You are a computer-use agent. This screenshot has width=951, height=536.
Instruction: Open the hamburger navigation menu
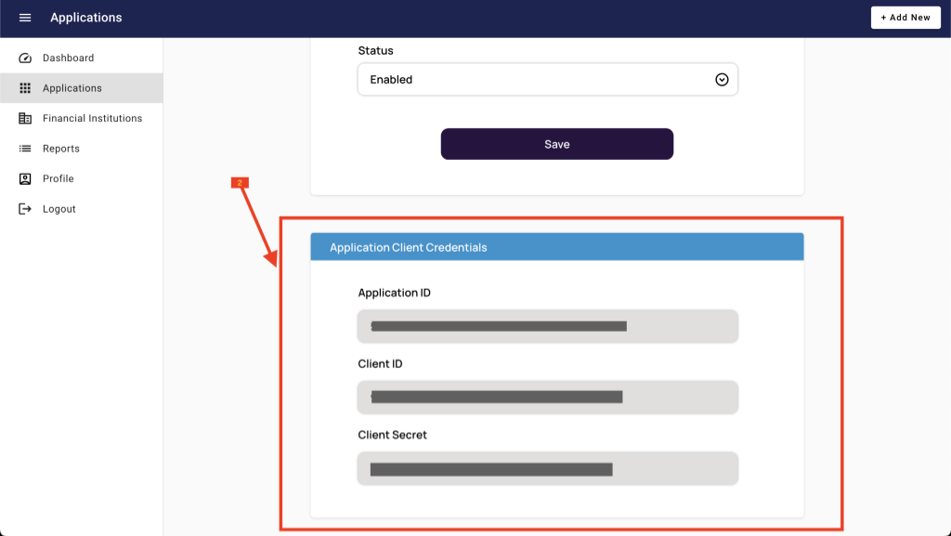click(25, 18)
